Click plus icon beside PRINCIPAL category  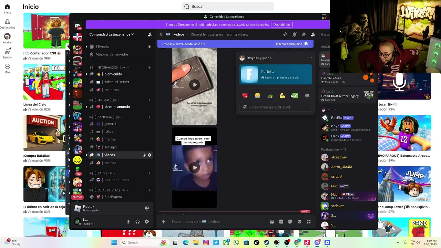click(x=150, y=117)
